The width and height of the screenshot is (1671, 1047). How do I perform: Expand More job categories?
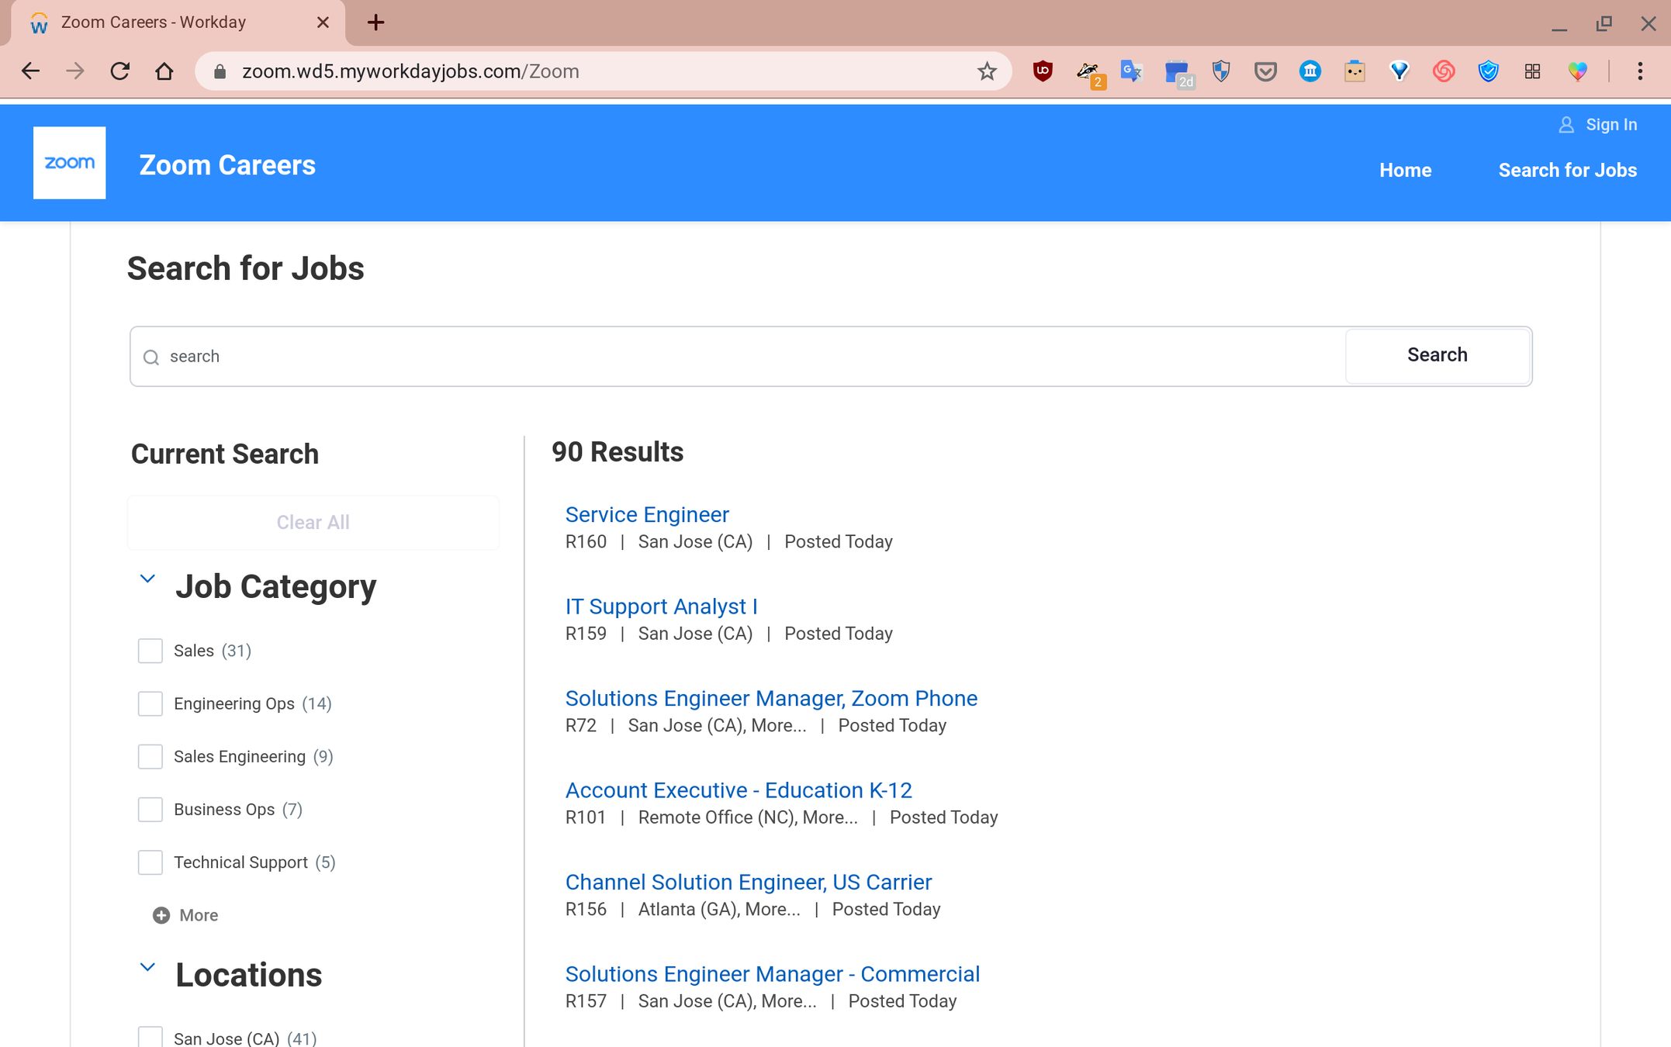click(198, 915)
